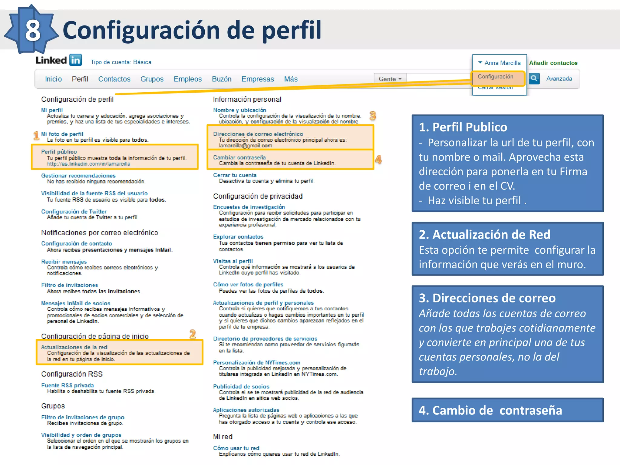Open the Contactos nav tab

[114, 79]
